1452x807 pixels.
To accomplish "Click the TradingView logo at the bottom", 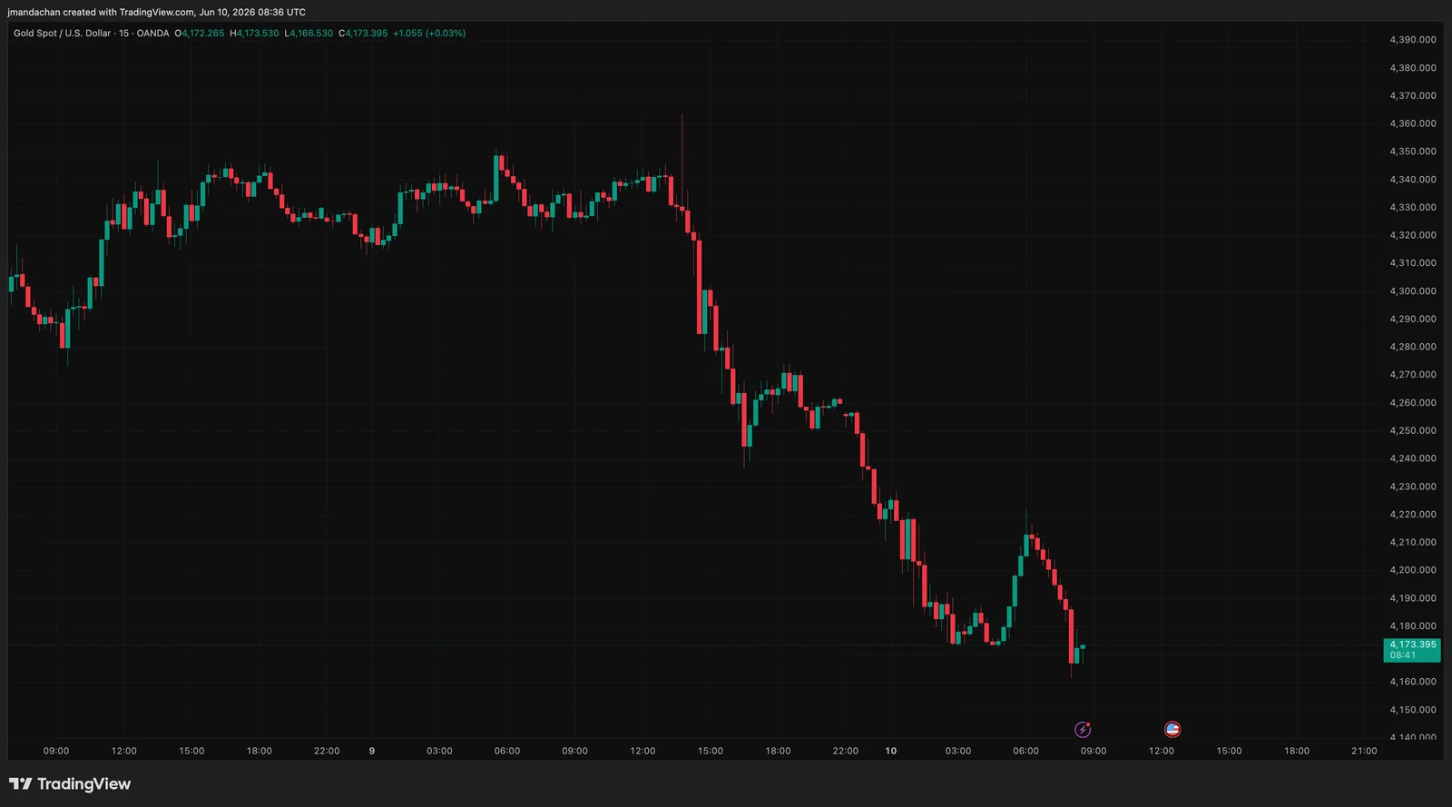I will [x=70, y=783].
